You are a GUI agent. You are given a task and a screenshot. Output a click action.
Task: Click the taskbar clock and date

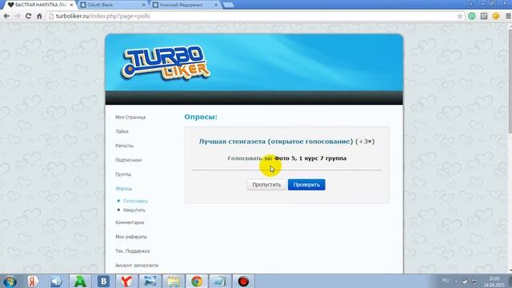[494, 282]
